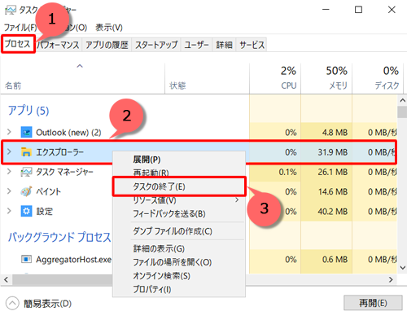
Task: Click the 40.2 MB memory value
Action: point(333,212)
